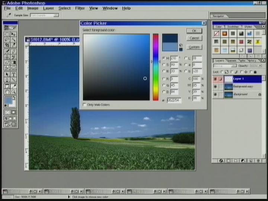Viewport: 268px width, 201px height.
Task: Open the File menu
Action: (x=7, y=8)
